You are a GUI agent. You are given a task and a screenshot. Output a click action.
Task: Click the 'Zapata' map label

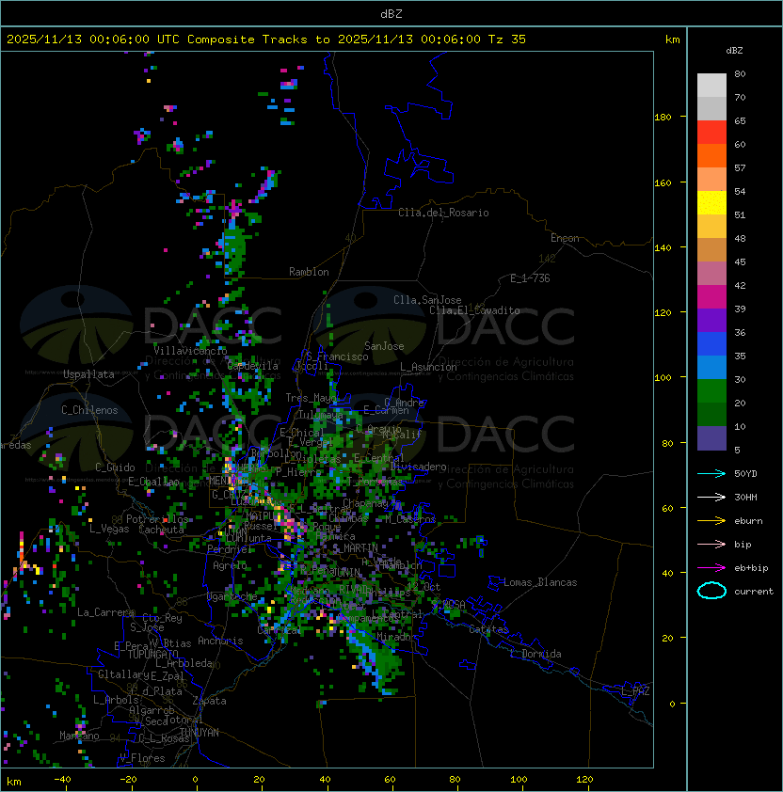pos(209,701)
